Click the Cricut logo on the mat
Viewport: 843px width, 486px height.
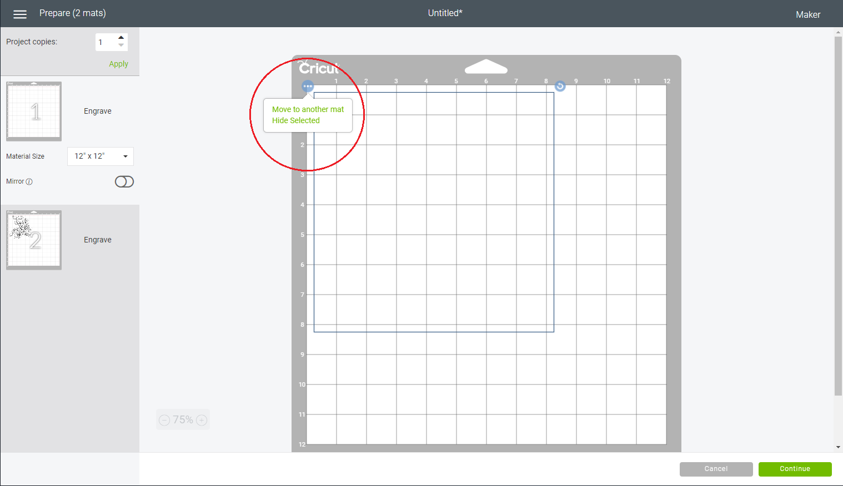click(x=319, y=68)
